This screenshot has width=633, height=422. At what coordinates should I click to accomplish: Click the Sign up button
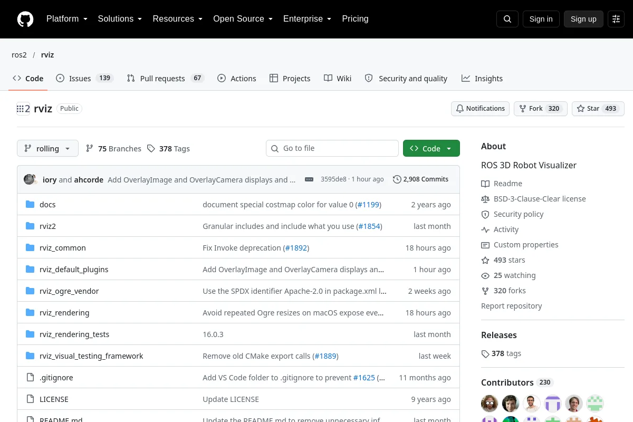(x=583, y=19)
